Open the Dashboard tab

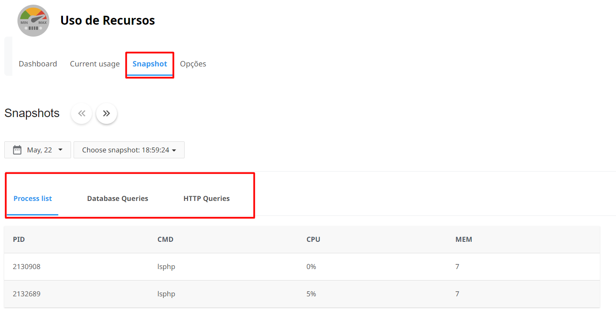click(38, 64)
